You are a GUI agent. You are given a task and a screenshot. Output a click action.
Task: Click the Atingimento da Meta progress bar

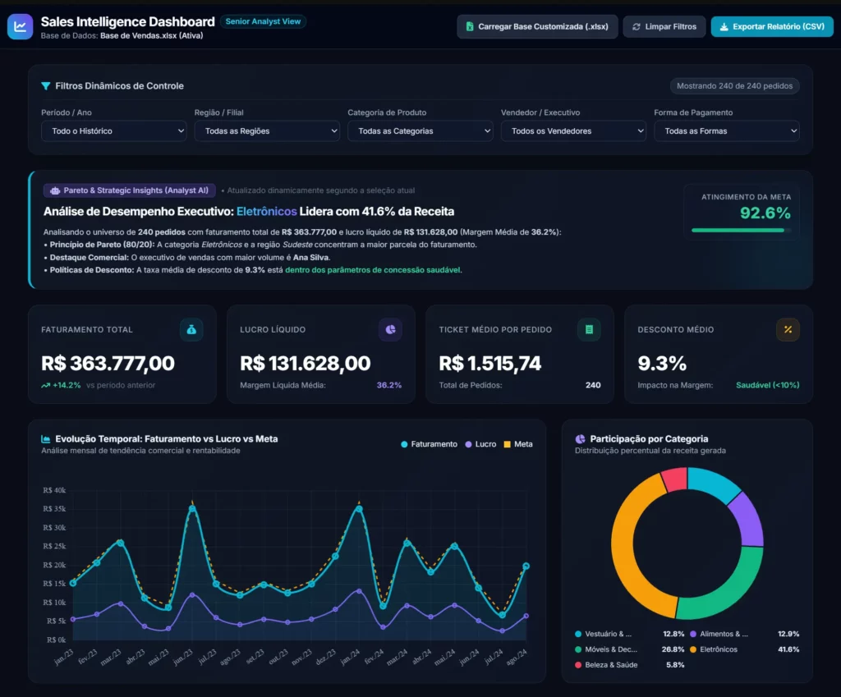coord(741,230)
